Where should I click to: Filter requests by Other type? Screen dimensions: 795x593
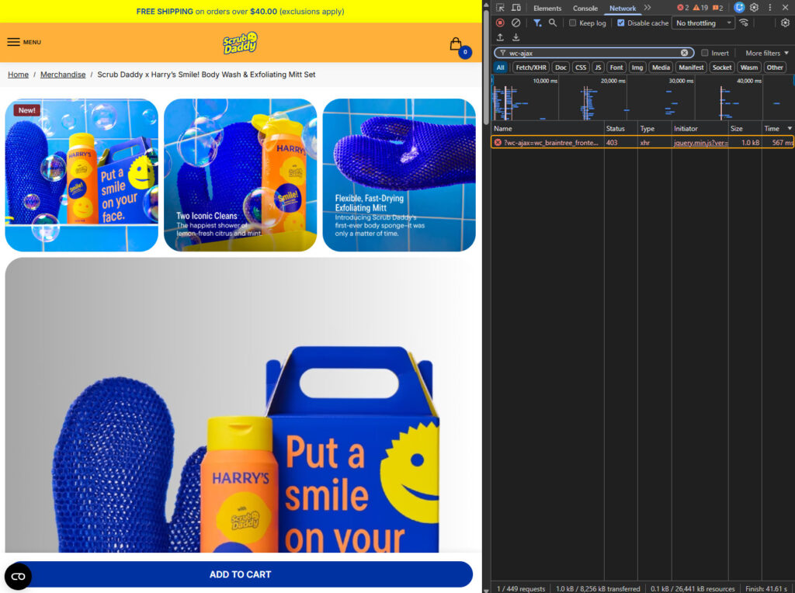click(x=775, y=68)
